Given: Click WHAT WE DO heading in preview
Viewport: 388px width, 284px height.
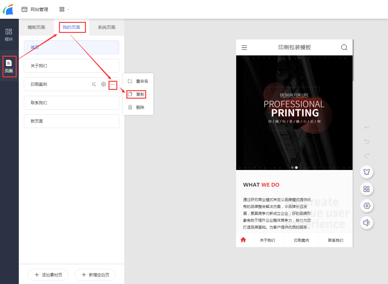Looking at the screenshot, I should (261, 185).
